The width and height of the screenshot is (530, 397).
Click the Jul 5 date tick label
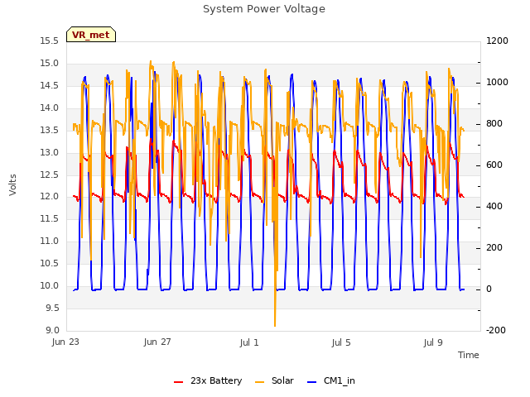pos(341,342)
